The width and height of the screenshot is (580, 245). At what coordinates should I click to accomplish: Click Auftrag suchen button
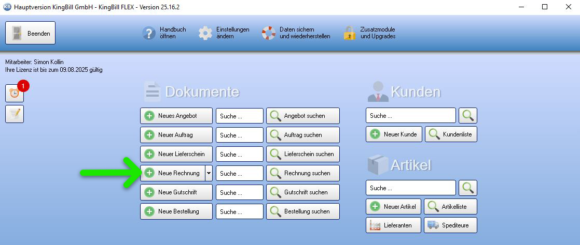(x=303, y=135)
